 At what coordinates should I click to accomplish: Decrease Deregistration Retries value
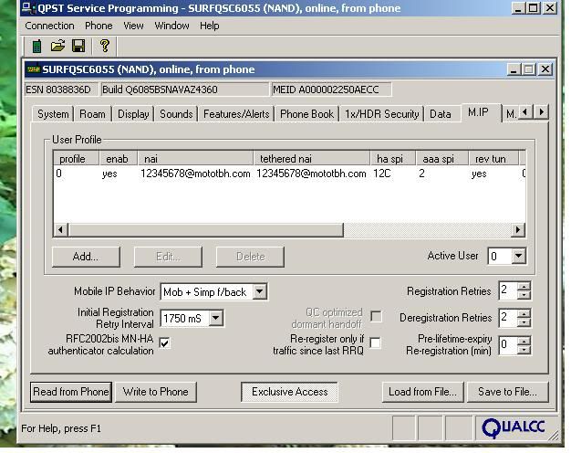pos(524,322)
